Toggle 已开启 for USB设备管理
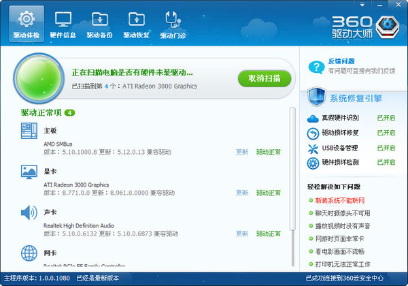 pos(386,148)
